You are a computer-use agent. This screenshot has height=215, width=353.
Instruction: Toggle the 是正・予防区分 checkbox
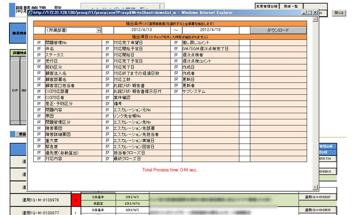point(39,104)
